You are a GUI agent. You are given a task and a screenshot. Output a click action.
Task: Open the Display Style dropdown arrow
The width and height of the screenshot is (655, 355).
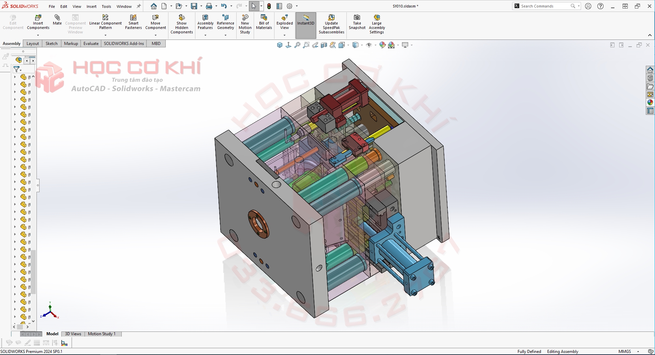click(362, 45)
